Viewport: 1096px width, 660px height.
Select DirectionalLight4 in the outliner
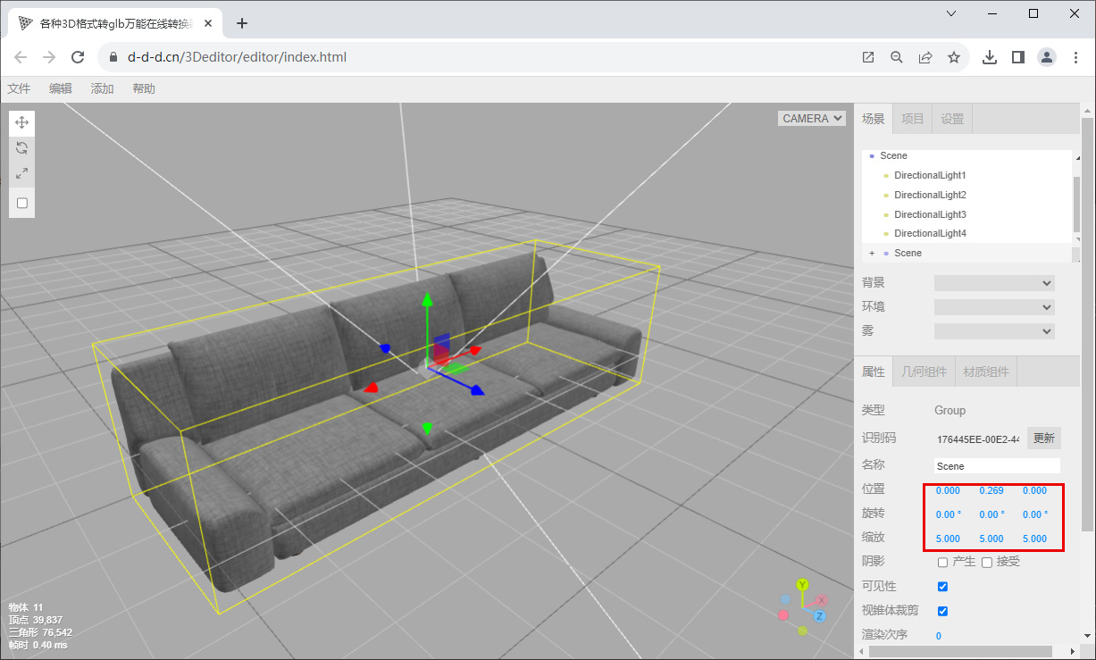point(930,233)
